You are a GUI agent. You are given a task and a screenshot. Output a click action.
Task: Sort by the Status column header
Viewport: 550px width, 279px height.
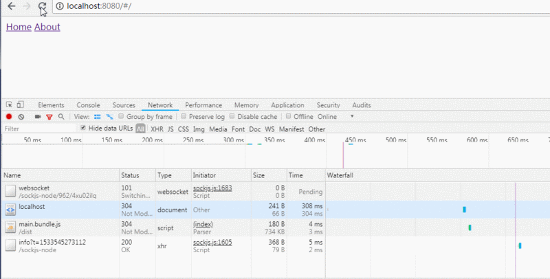tap(138, 175)
